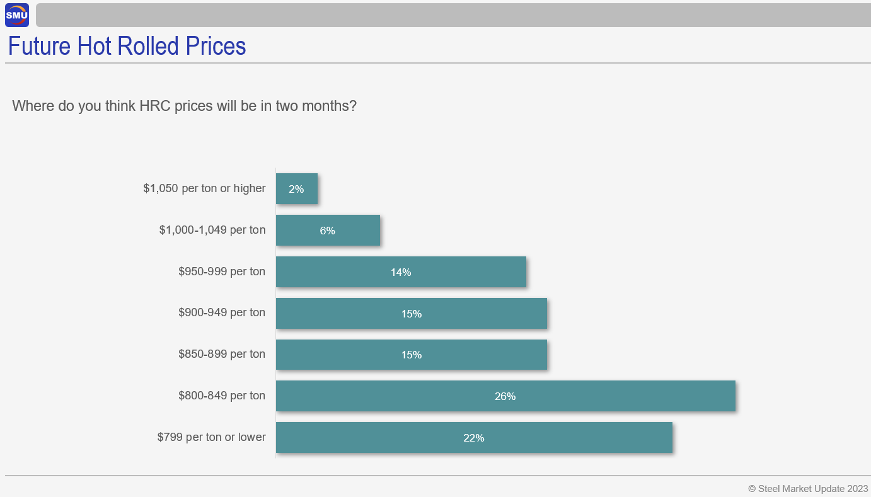Click the "$900-949 per ton" axis label
The image size is (871, 497).
pos(222,312)
